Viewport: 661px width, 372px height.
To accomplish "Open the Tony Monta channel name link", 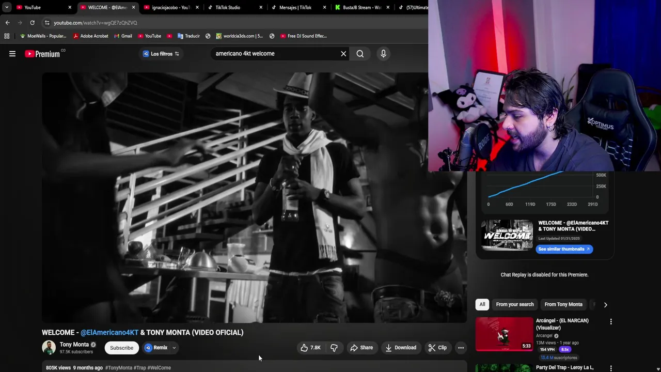I will pyautogui.click(x=74, y=345).
